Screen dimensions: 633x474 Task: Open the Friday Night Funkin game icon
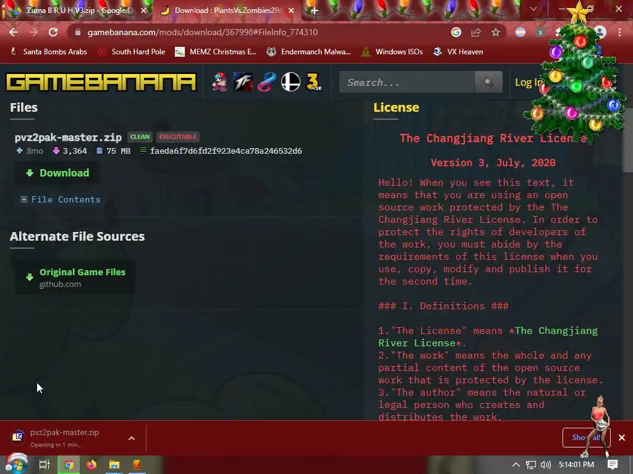pyautogui.click(x=219, y=82)
